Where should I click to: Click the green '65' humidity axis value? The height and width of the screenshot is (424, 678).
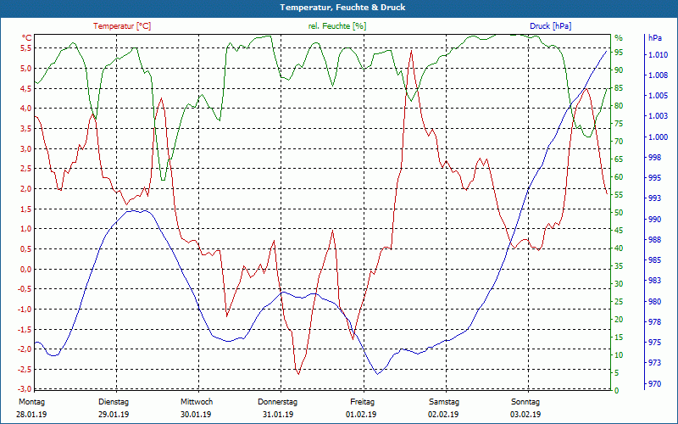pos(619,159)
